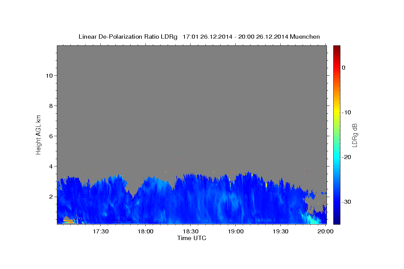Click the colorbar value label 0

(x=343, y=68)
